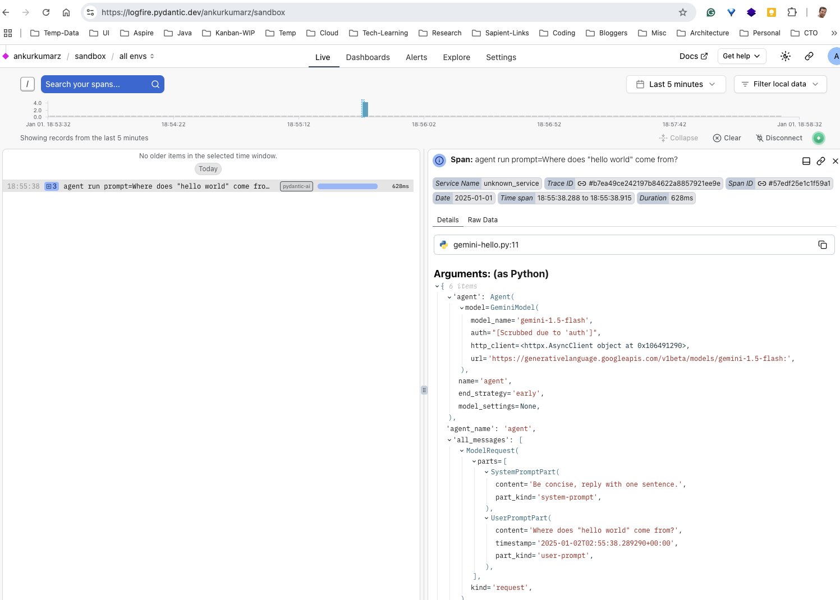Close the span details panel
840x600 pixels.
point(835,161)
